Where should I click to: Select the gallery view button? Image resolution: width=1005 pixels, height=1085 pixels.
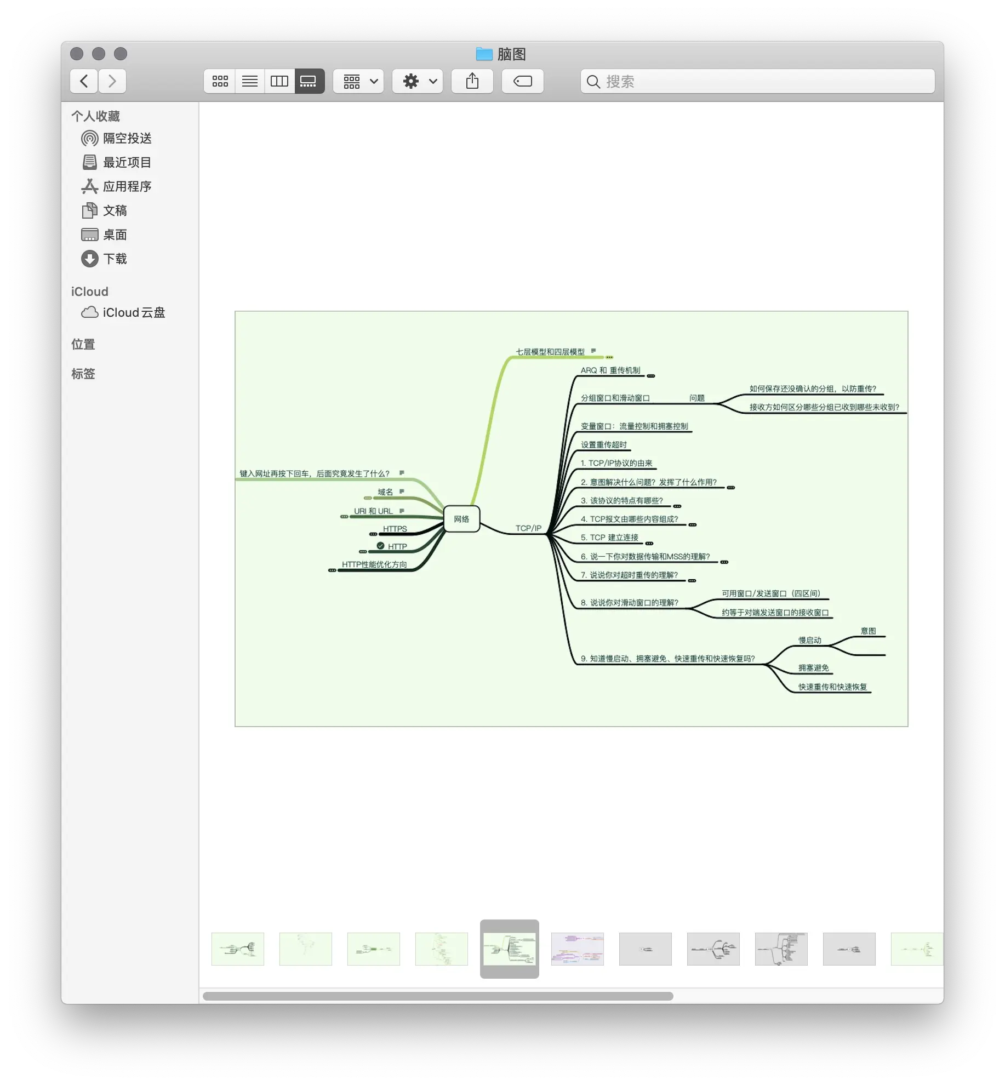point(310,81)
